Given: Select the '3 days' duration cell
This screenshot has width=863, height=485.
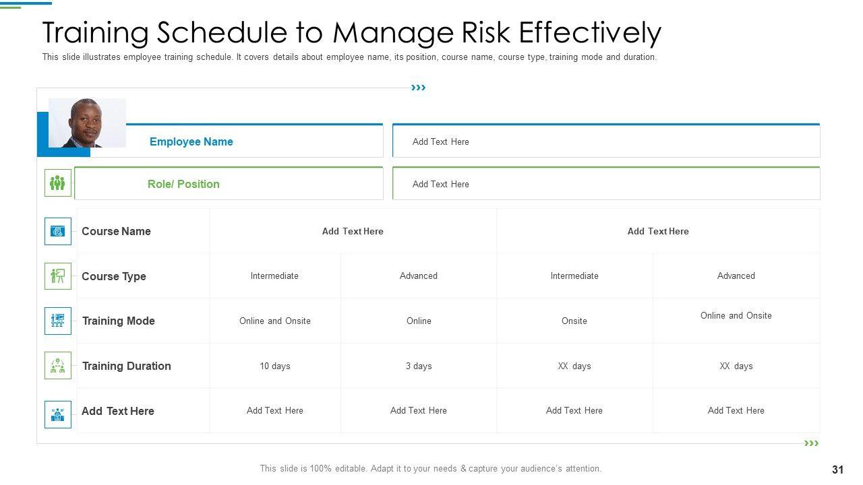Looking at the screenshot, I should pyautogui.click(x=419, y=366).
